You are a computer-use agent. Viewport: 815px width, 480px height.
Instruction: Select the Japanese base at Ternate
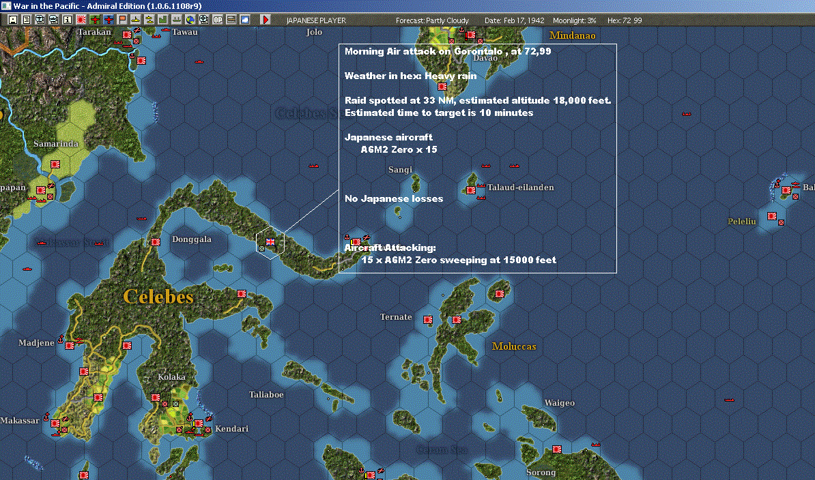(x=428, y=320)
